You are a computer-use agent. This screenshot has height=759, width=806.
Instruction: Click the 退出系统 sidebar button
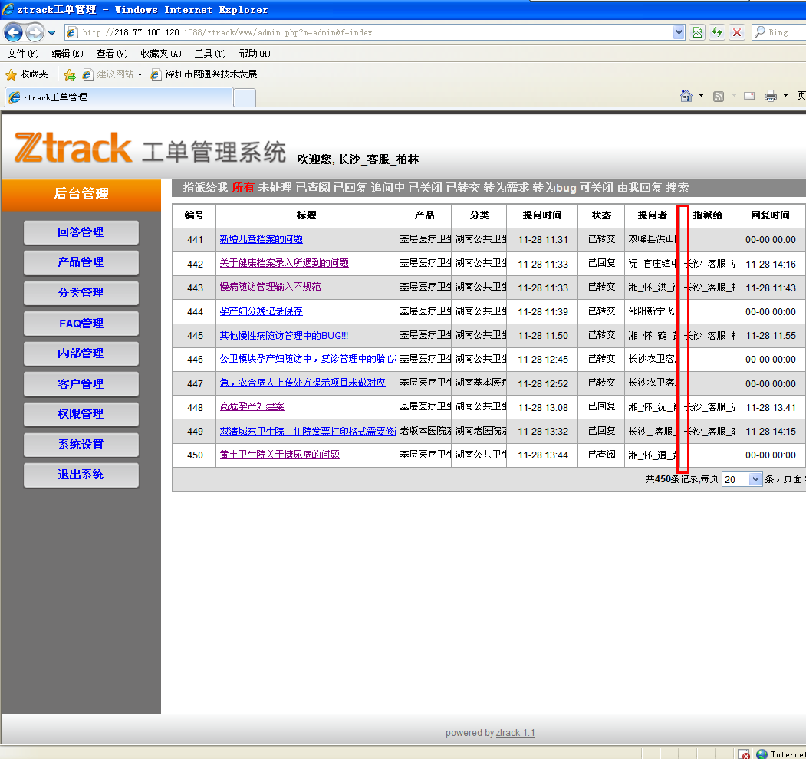point(81,475)
